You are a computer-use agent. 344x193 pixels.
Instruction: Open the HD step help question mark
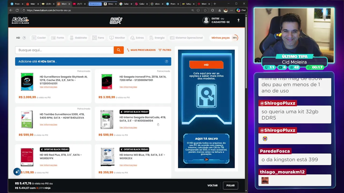point(24,38)
